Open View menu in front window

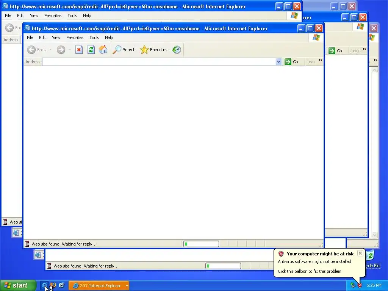point(56,38)
